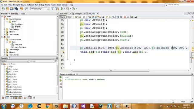Click the editor horizontal scrollbar

pyautogui.click(x=111, y=71)
